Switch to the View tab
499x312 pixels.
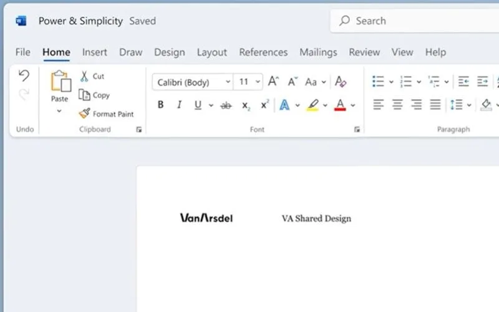402,52
